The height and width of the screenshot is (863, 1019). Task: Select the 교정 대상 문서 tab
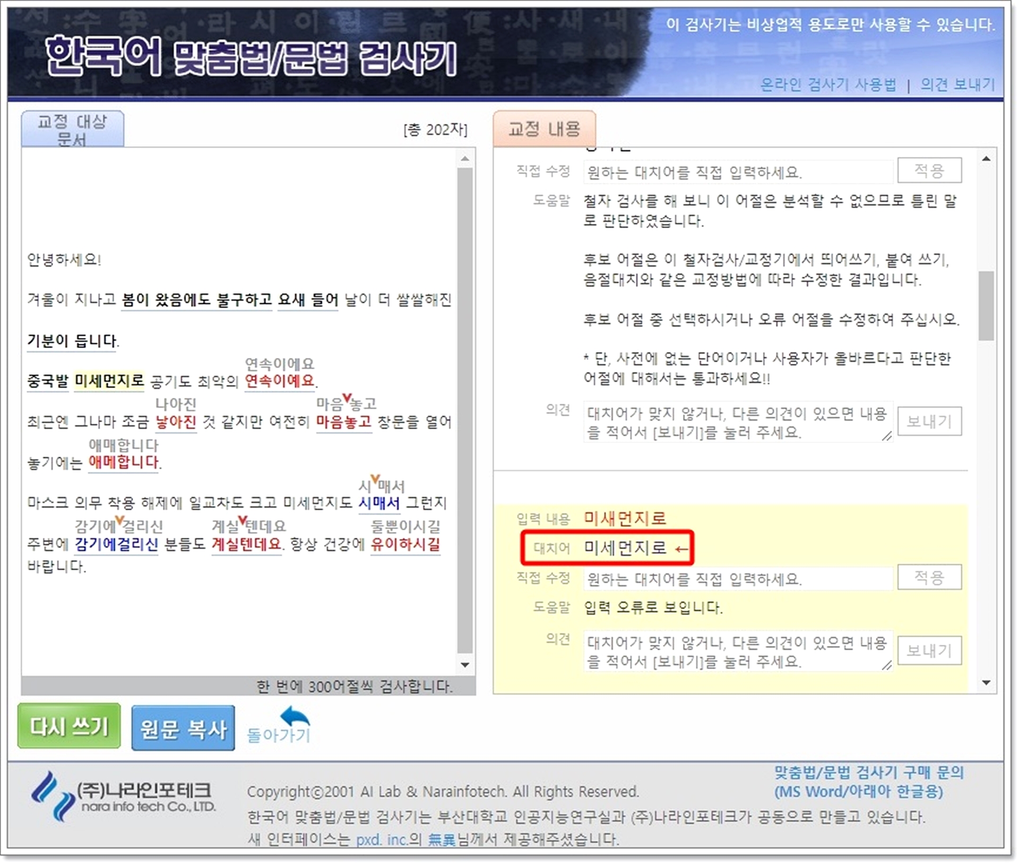click(x=73, y=129)
